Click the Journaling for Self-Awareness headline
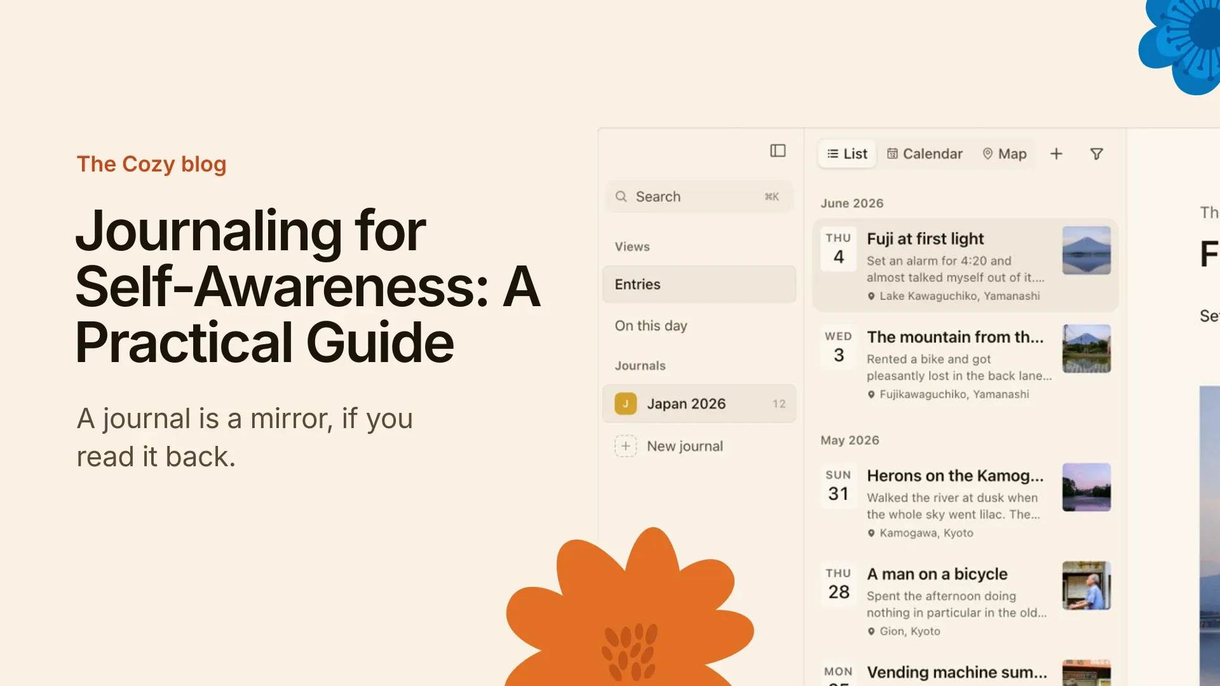The image size is (1220, 686). 308,286
